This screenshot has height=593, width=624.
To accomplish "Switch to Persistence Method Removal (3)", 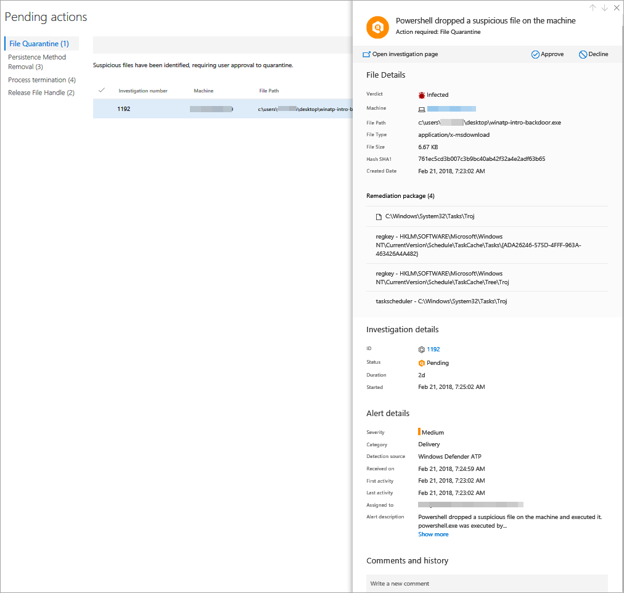I will (x=37, y=62).
